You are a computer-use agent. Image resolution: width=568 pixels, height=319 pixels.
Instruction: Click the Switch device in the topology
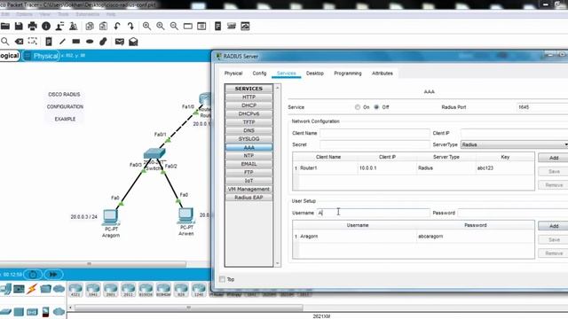pyautogui.click(x=154, y=154)
